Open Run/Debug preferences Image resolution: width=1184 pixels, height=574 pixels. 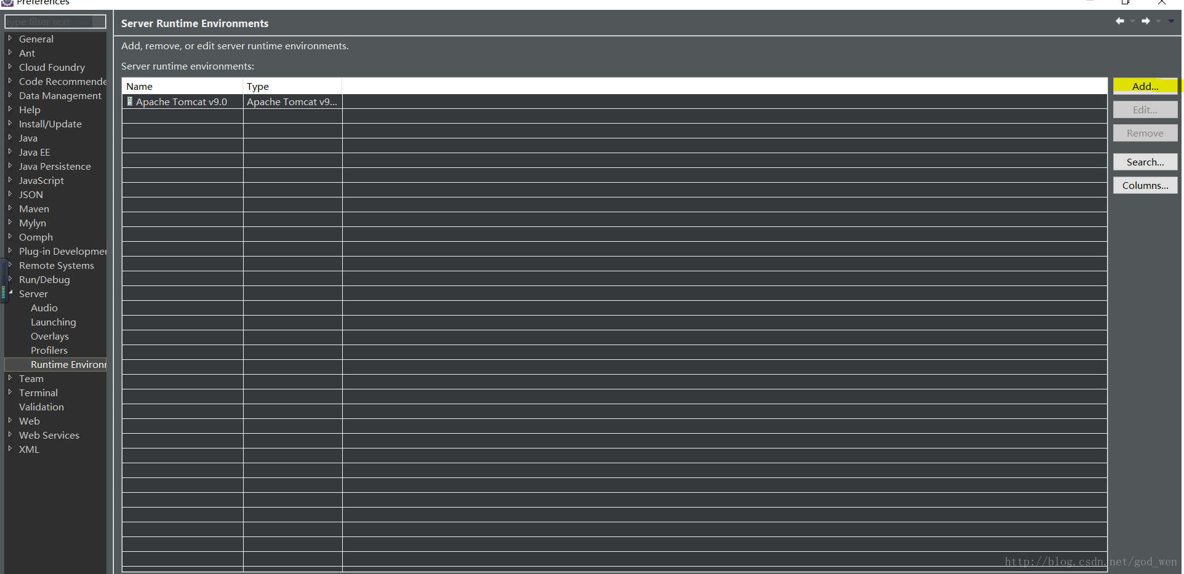point(44,279)
